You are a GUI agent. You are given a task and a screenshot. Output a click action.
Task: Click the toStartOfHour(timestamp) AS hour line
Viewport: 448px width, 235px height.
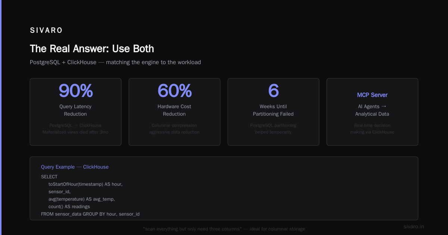click(x=85, y=184)
